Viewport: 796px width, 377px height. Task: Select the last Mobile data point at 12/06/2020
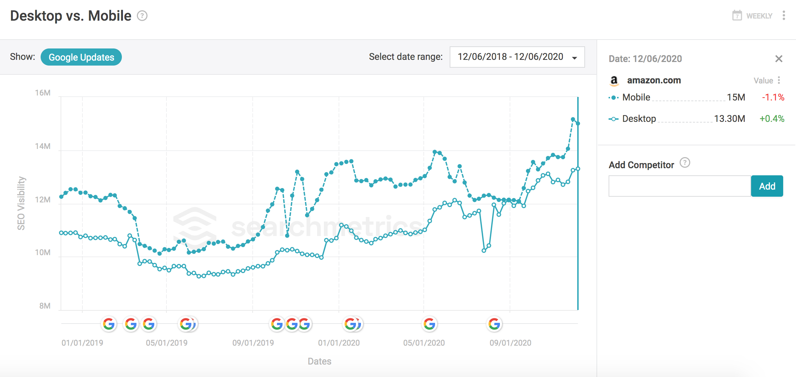(578, 123)
